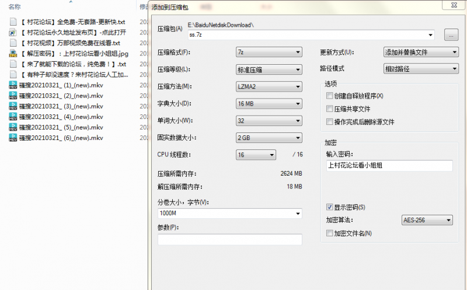Click the text file icon of the first .txt file
Viewport: 467px width, 290px height.
(x=13, y=22)
